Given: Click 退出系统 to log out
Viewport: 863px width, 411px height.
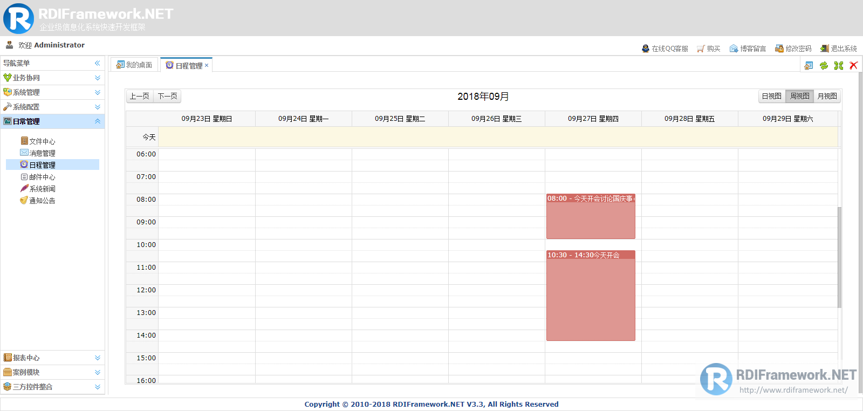Looking at the screenshot, I should (x=838, y=49).
